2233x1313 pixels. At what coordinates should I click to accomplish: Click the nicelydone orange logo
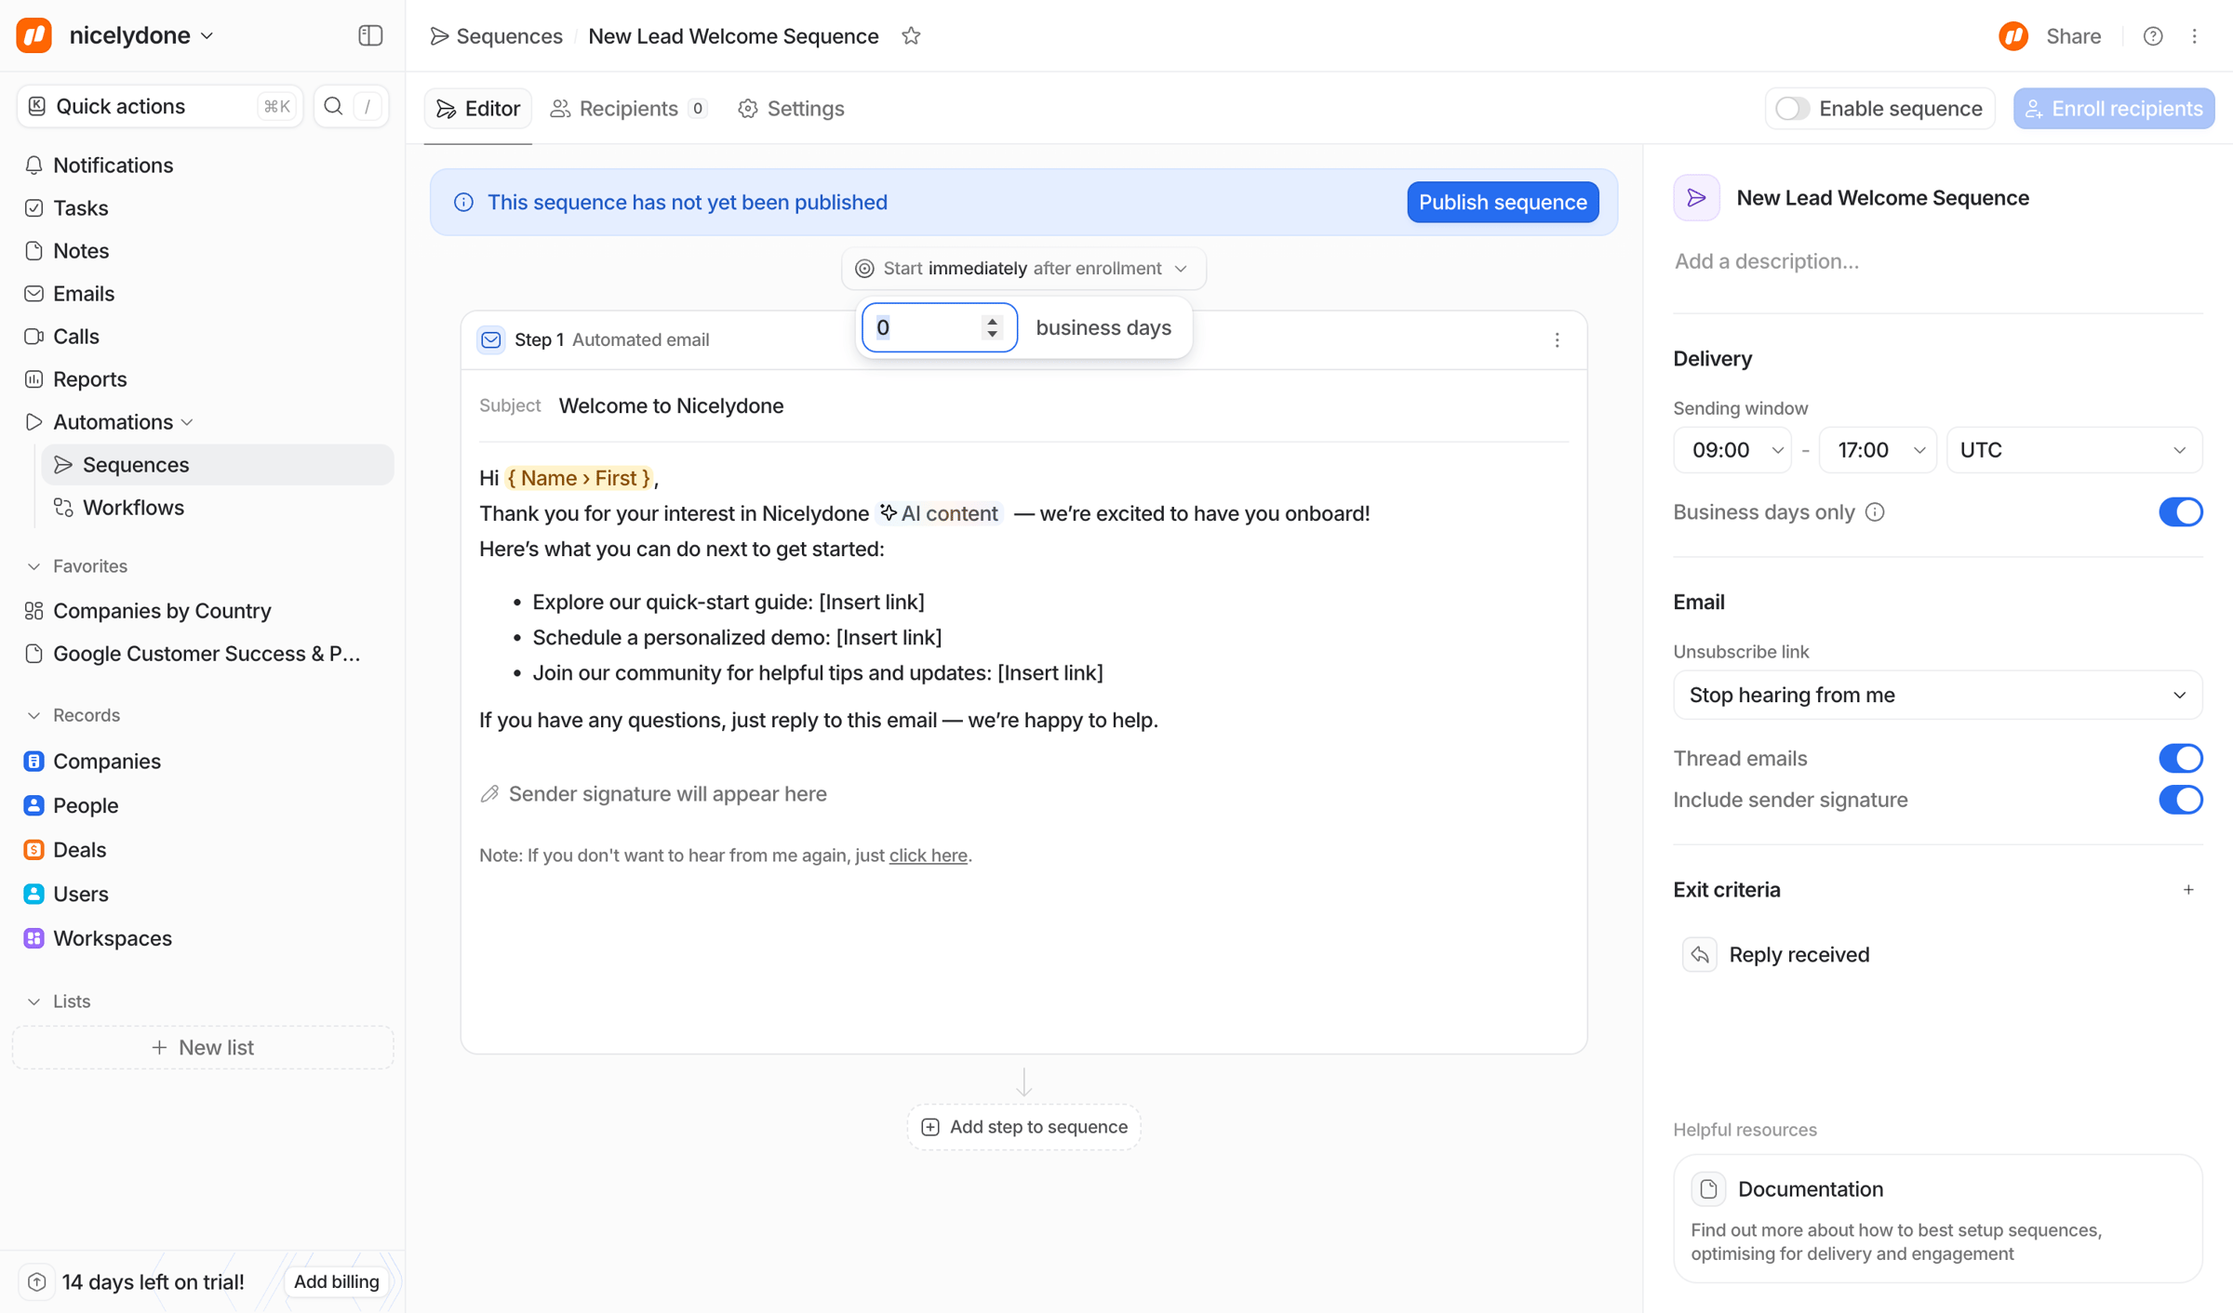click(x=34, y=35)
